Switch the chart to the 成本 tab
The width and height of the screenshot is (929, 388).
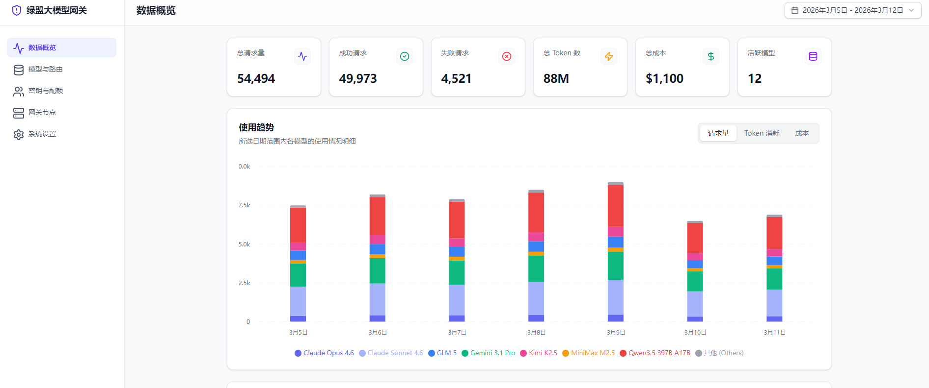tap(802, 133)
